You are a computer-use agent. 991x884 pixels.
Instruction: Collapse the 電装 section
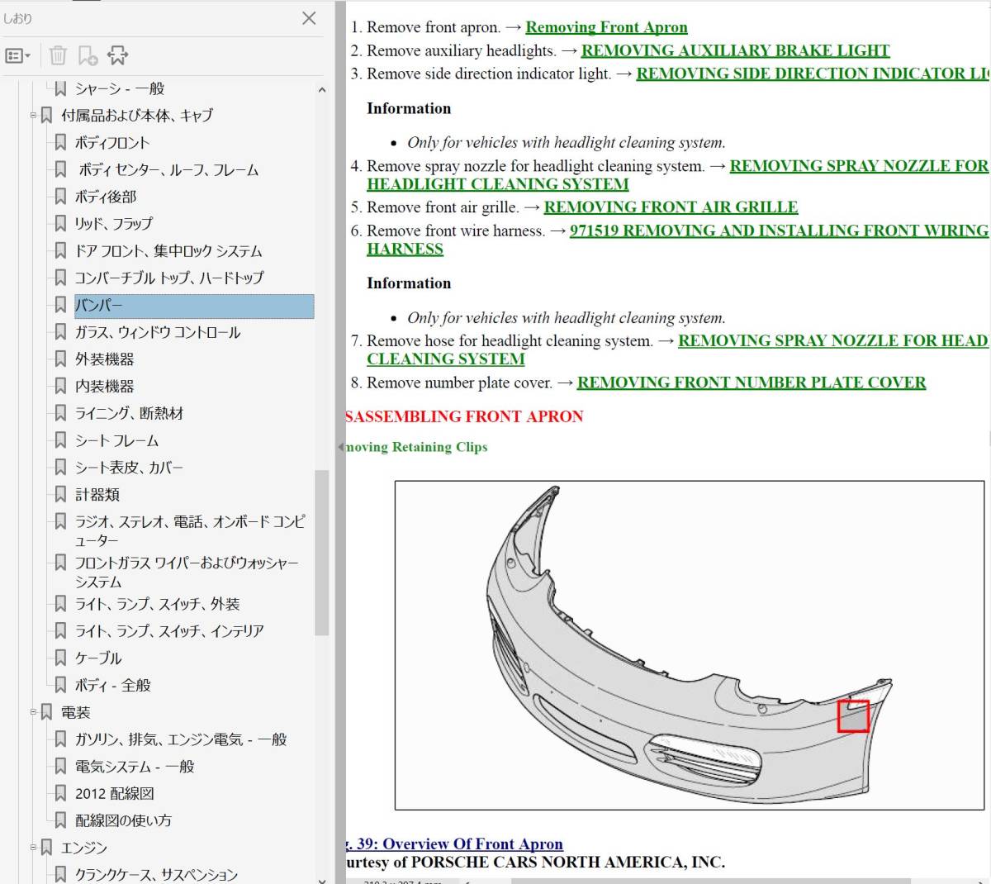click(x=33, y=711)
